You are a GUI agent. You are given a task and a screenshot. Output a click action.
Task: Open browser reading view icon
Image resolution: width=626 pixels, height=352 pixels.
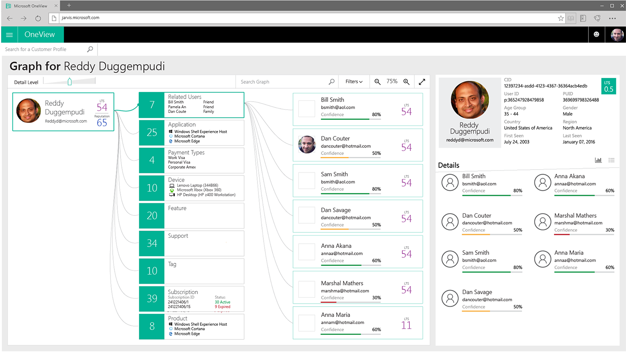pyautogui.click(x=570, y=18)
